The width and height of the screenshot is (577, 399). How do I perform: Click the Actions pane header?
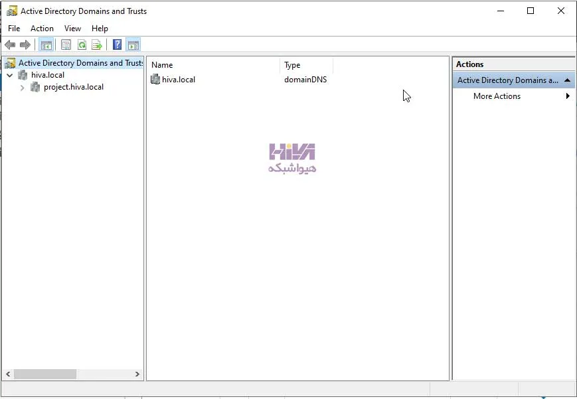click(514, 64)
